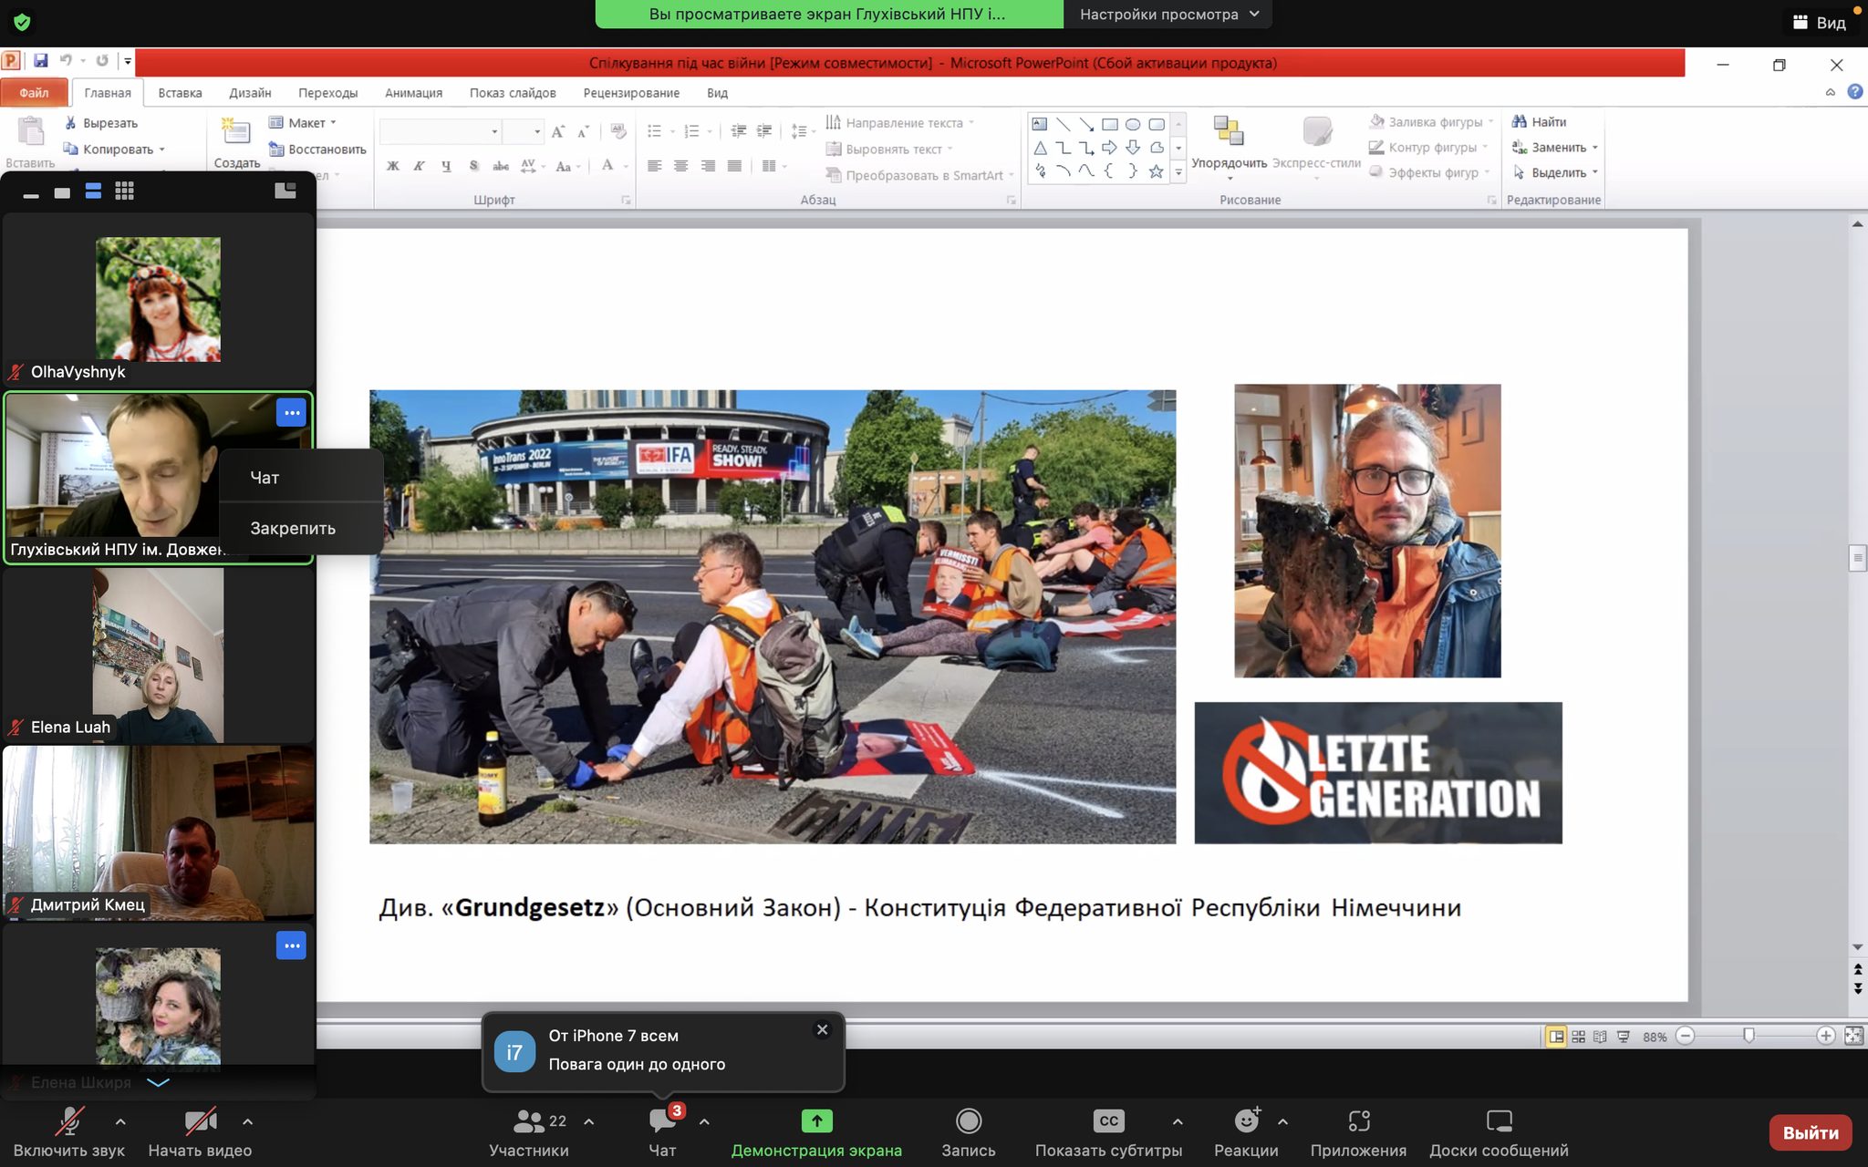Click Найти in editing group
Screen dimensions: 1868x1167
[x=1540, y=122]
